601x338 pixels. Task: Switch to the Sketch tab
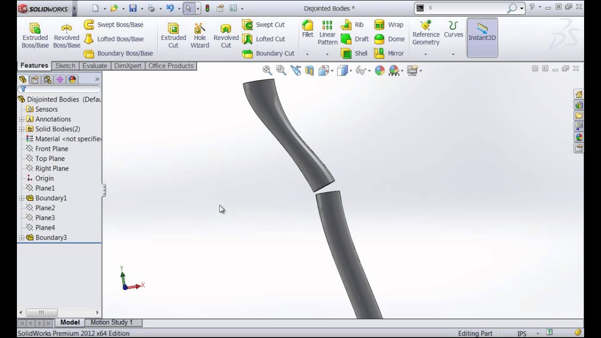click(x=65, y=66)
